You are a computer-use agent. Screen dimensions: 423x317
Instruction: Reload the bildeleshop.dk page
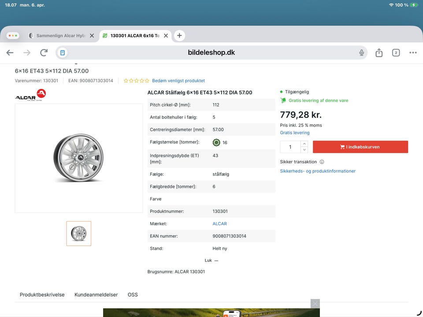pyautogui.click(x=44, y=53)
